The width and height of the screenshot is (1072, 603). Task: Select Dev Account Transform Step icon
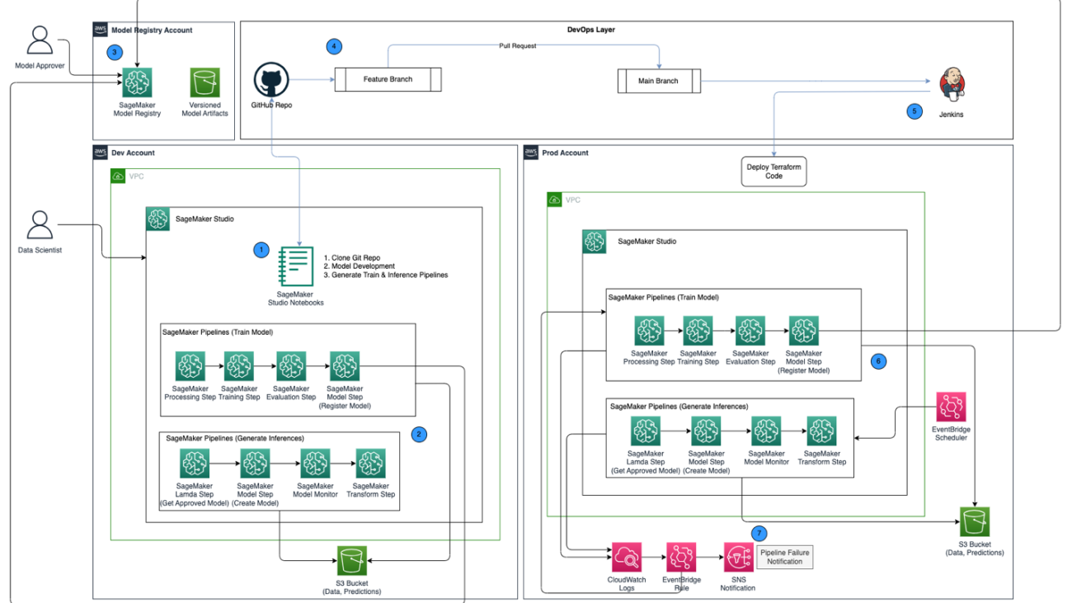click(x=370, y=464)
